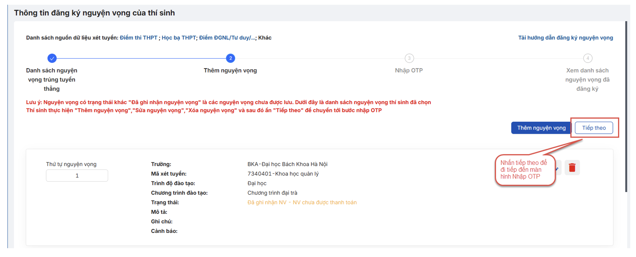Click the vertical scrollbar on the right
This screenshot has width=636, height=257.
pyautogui.click(x=626, y=107)
